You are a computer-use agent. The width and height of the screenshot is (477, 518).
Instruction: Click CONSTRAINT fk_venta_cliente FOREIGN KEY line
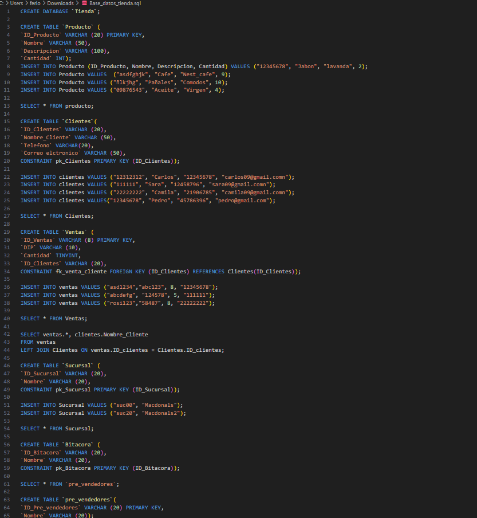coord(161,272)
